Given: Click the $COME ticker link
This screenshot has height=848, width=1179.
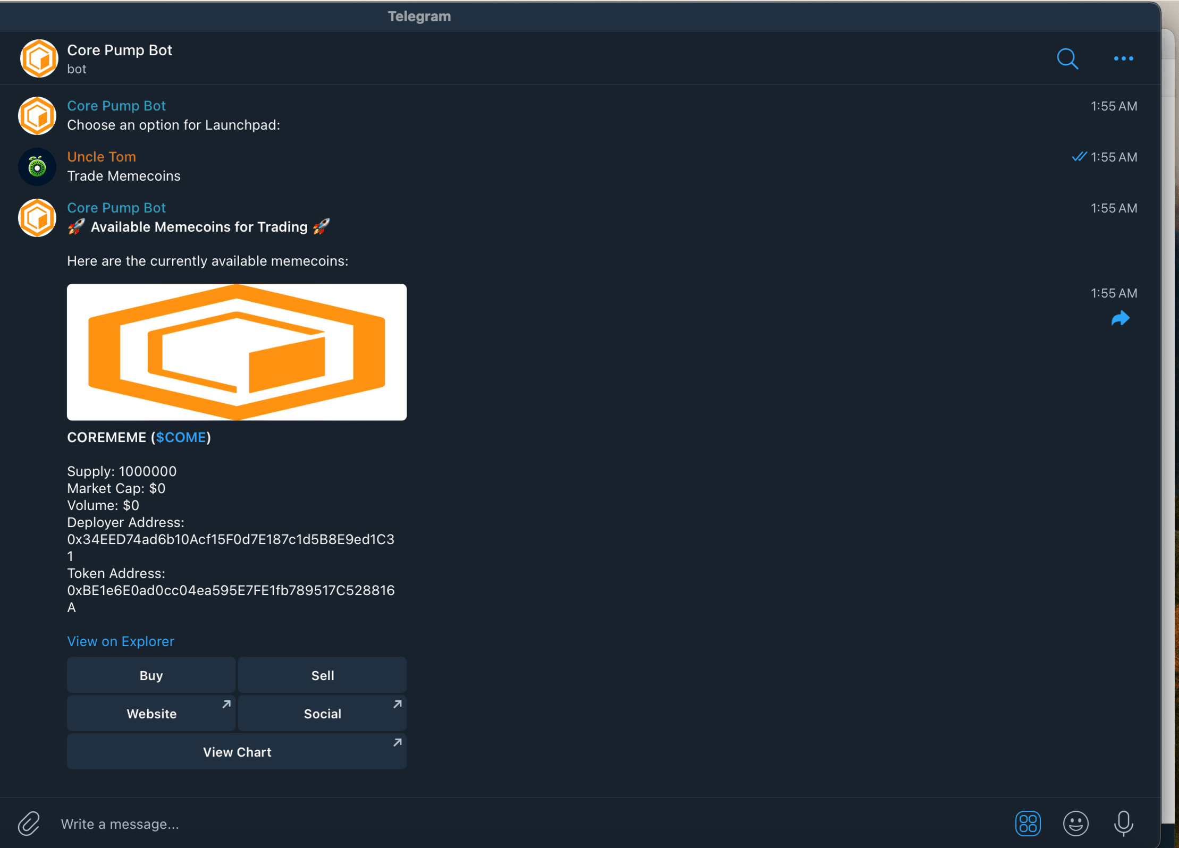Looking at the screenshot, I should tap(181, 437).
